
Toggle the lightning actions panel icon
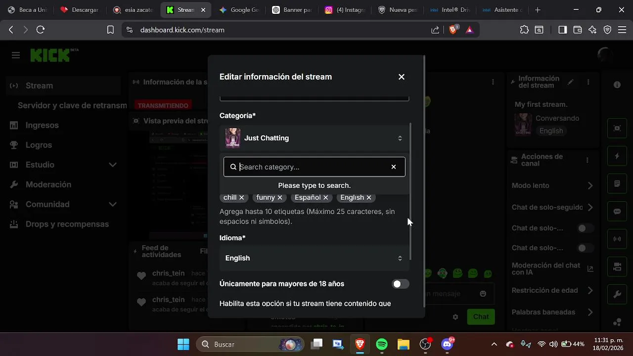point(617,156)
